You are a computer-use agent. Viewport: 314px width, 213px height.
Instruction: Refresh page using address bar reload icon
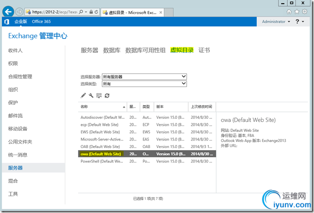tap(96, 12)
